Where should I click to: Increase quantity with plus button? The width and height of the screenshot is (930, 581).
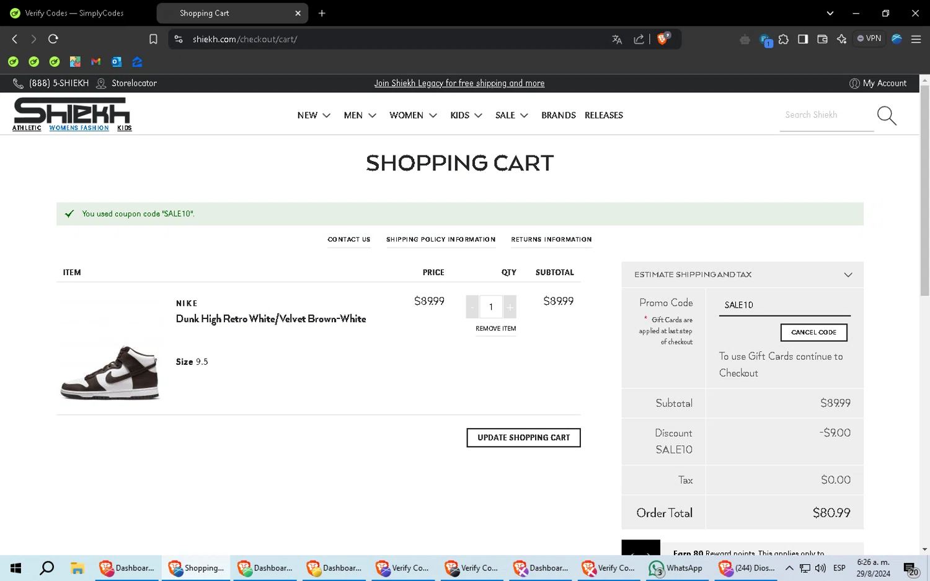tap(510, 307)
